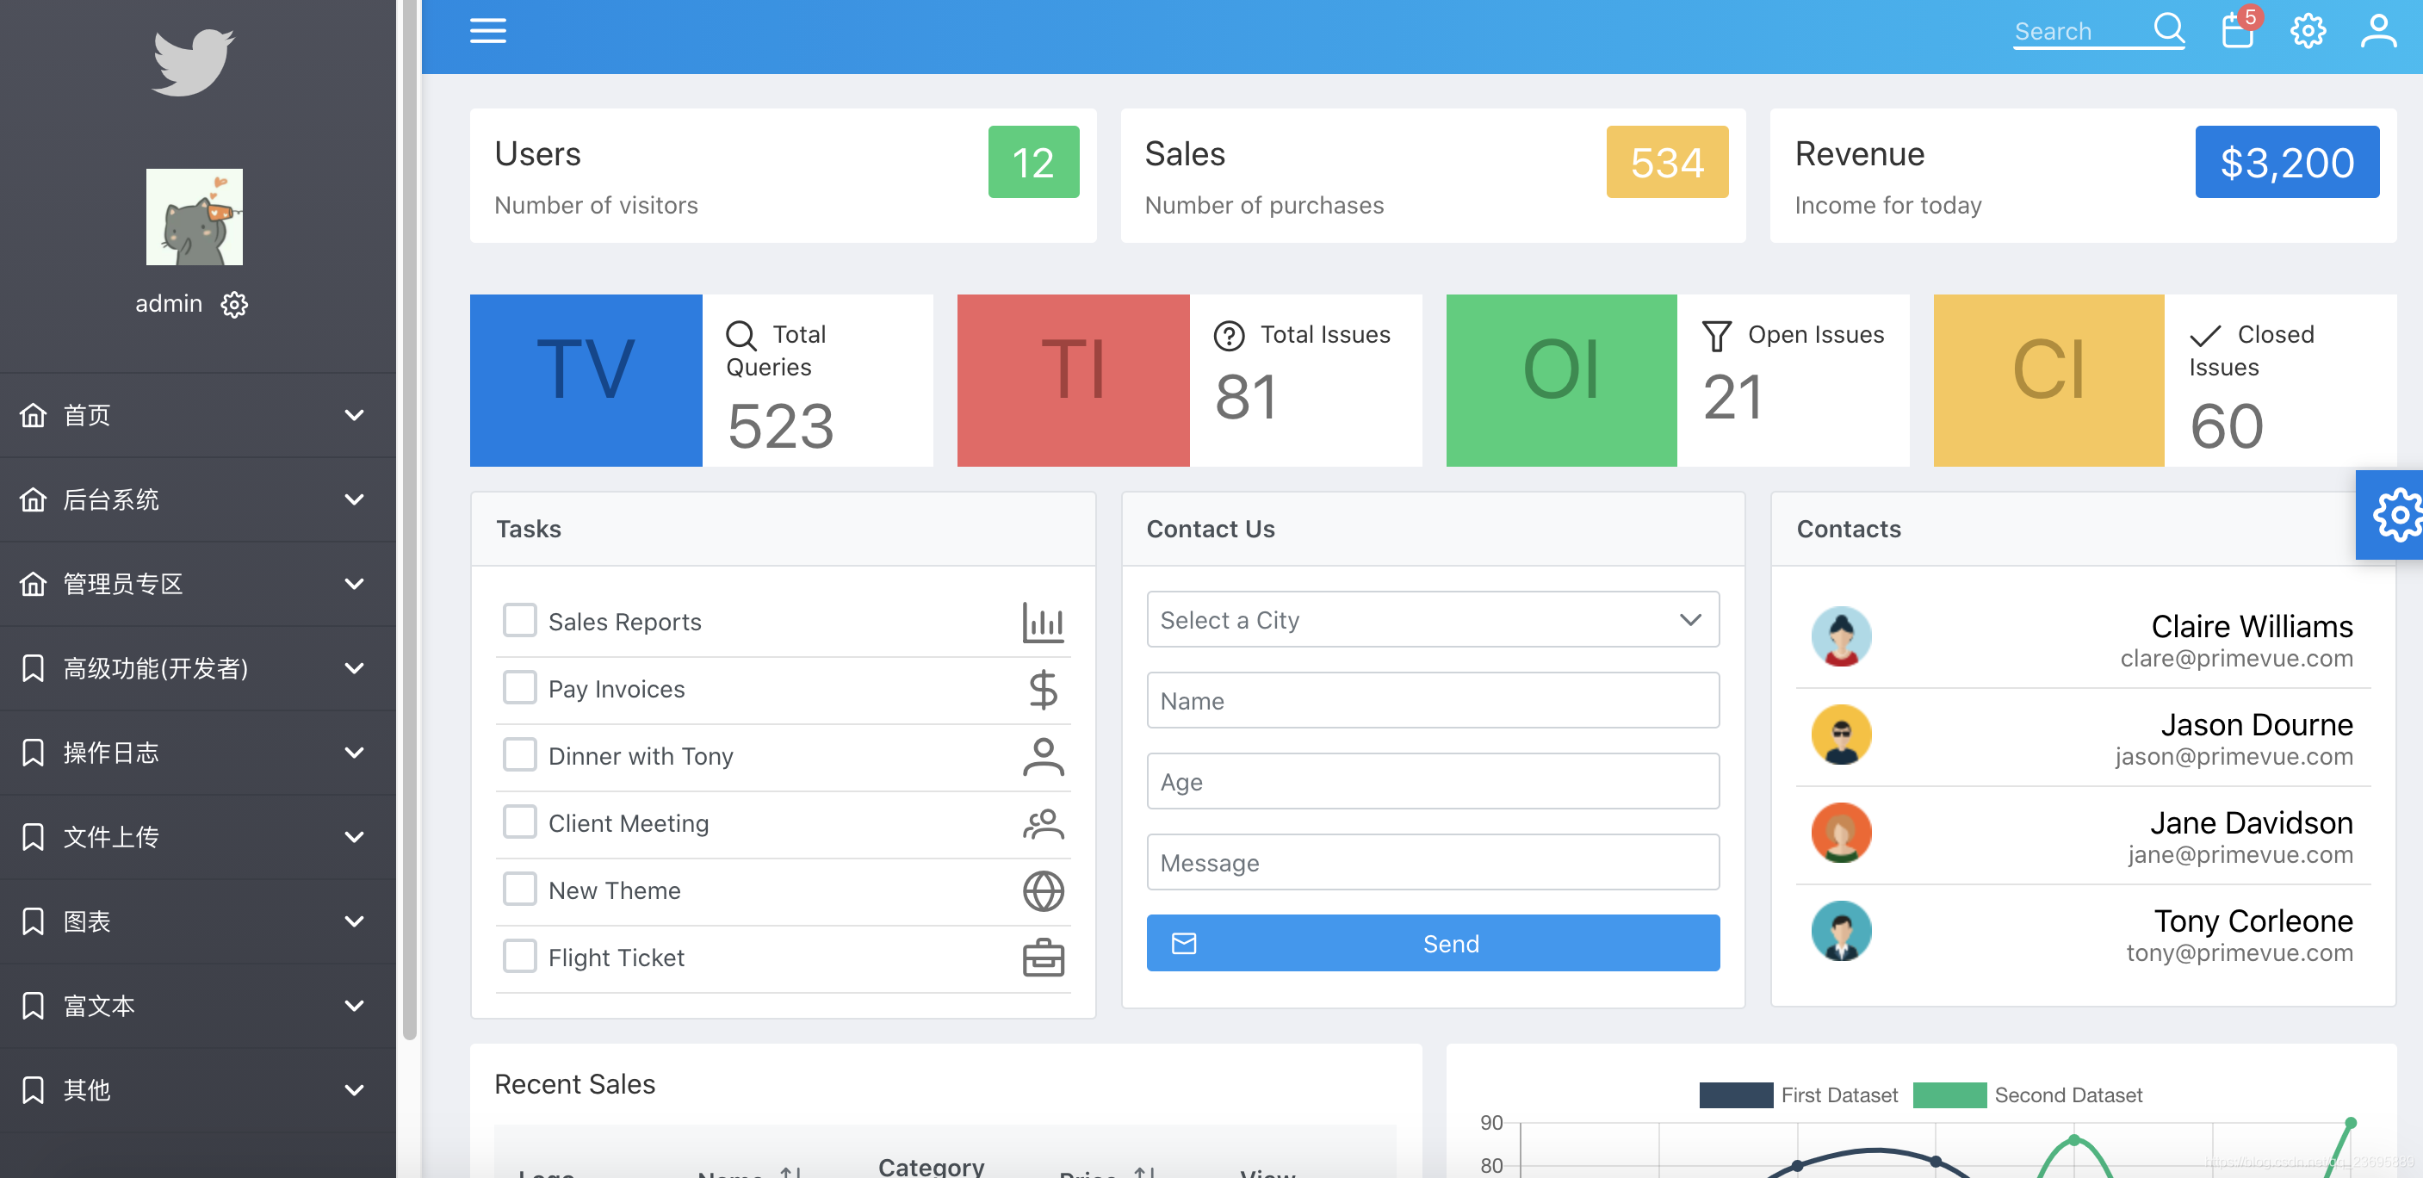Toggle First Dataset legend color swatch
This screenshot has width=2423, height=1178.
point(1737,1095)
